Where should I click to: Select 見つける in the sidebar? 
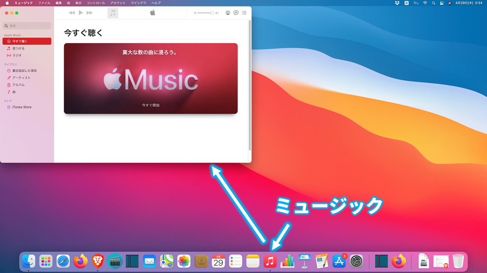tap(18, 49)
